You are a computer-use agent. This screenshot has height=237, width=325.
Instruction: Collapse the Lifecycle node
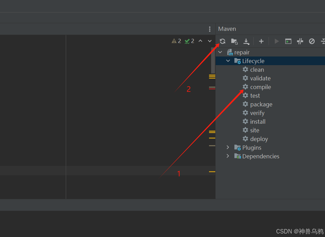(x=228, y=61)
